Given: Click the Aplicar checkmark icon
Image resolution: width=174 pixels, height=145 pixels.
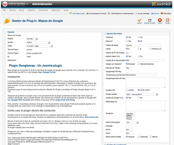Looking at the screenshot, I should tap(139, 20).
